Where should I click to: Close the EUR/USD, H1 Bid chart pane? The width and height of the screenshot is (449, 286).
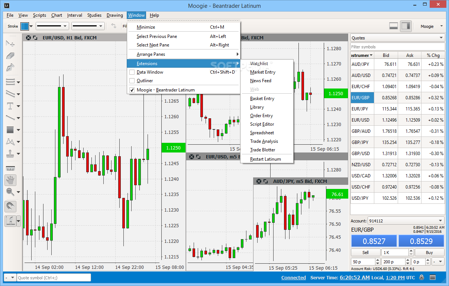[29, 38]
